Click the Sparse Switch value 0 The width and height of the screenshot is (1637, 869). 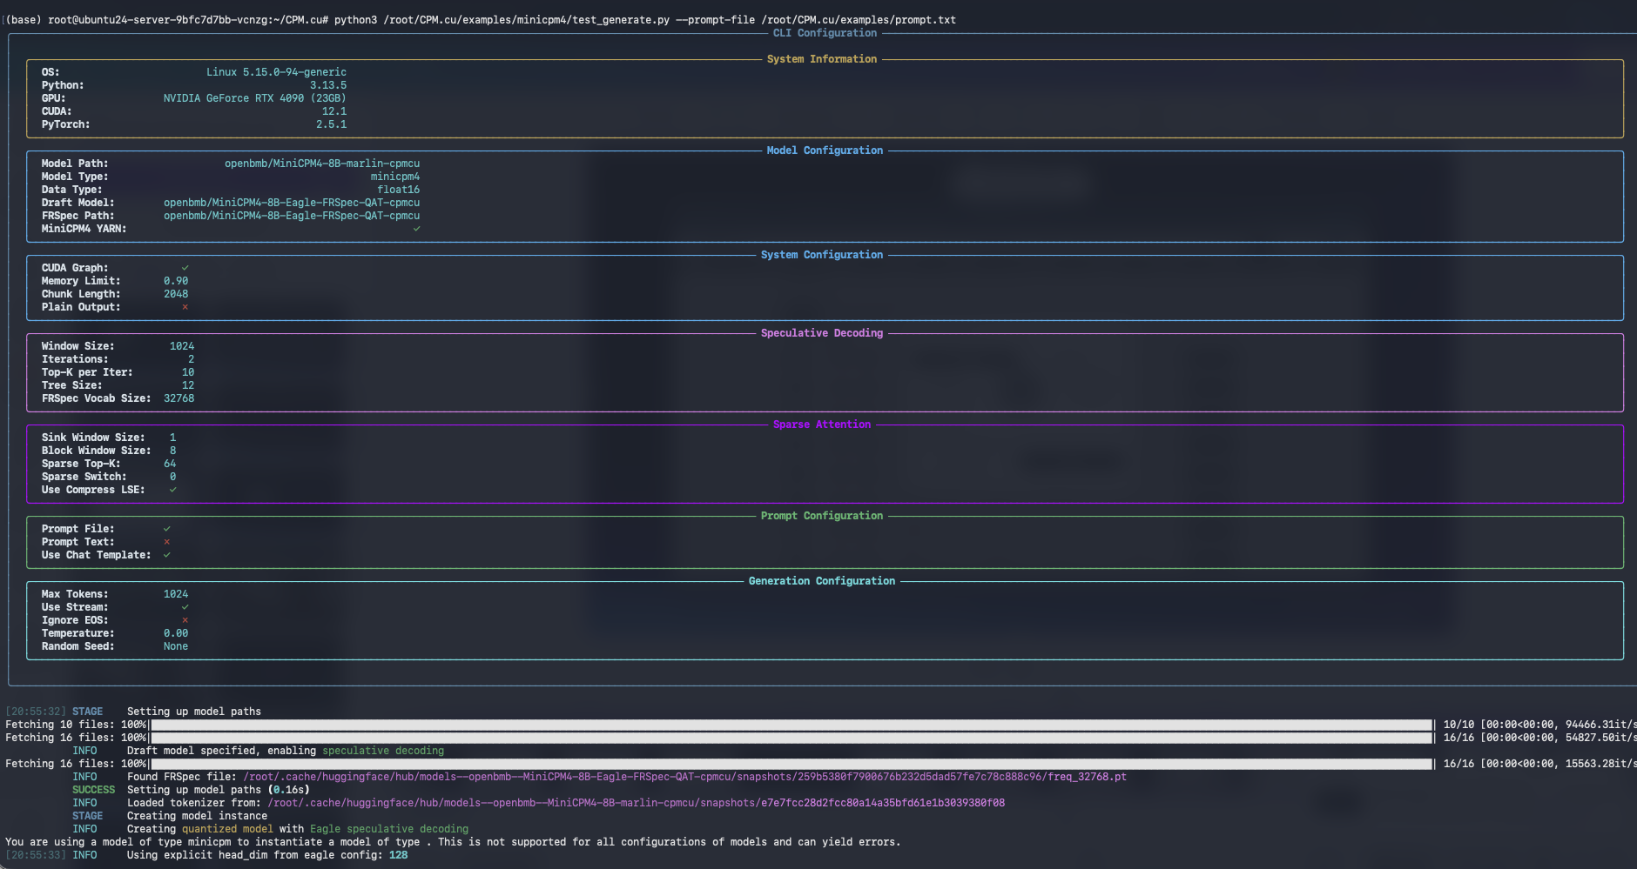pos(172,477)
